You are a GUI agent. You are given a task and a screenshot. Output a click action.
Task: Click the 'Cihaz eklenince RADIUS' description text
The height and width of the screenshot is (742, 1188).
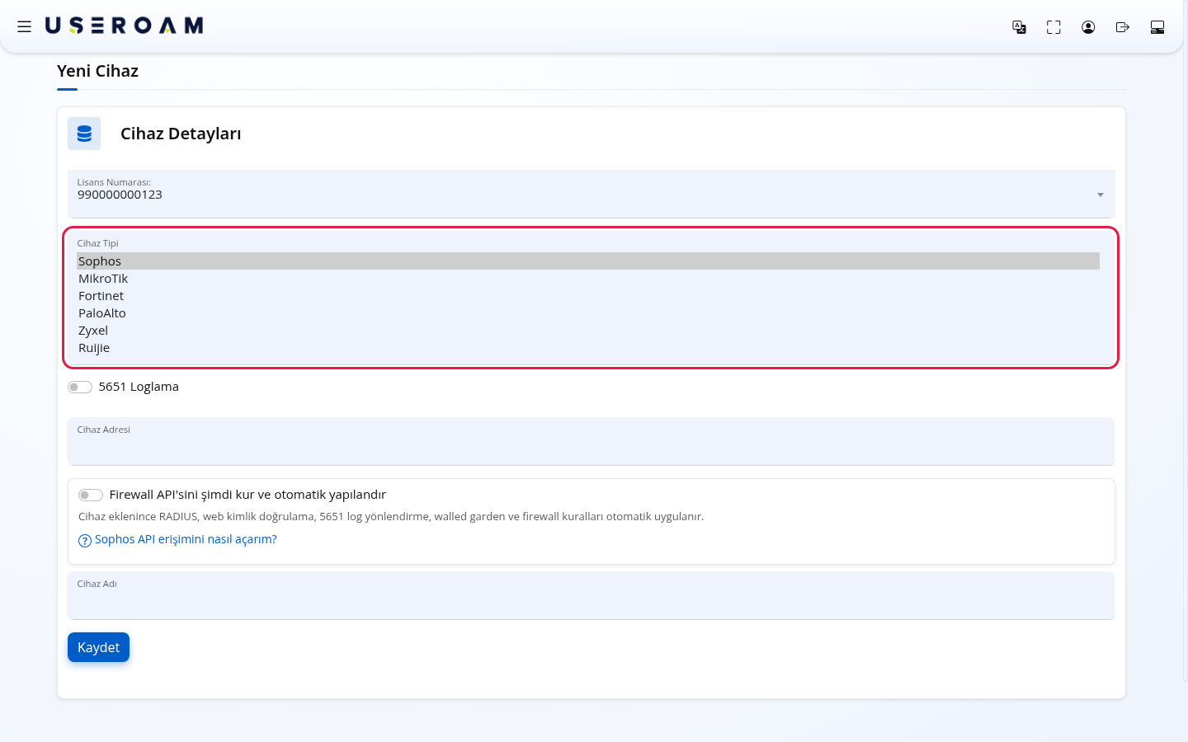click(x=391, y=517)
